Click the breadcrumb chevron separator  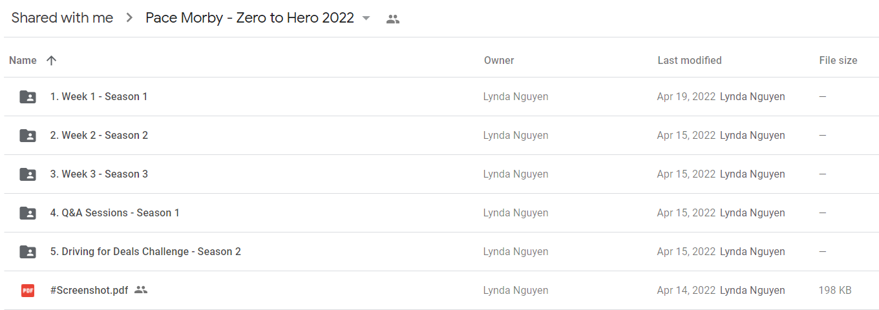(x=129, y=18)
